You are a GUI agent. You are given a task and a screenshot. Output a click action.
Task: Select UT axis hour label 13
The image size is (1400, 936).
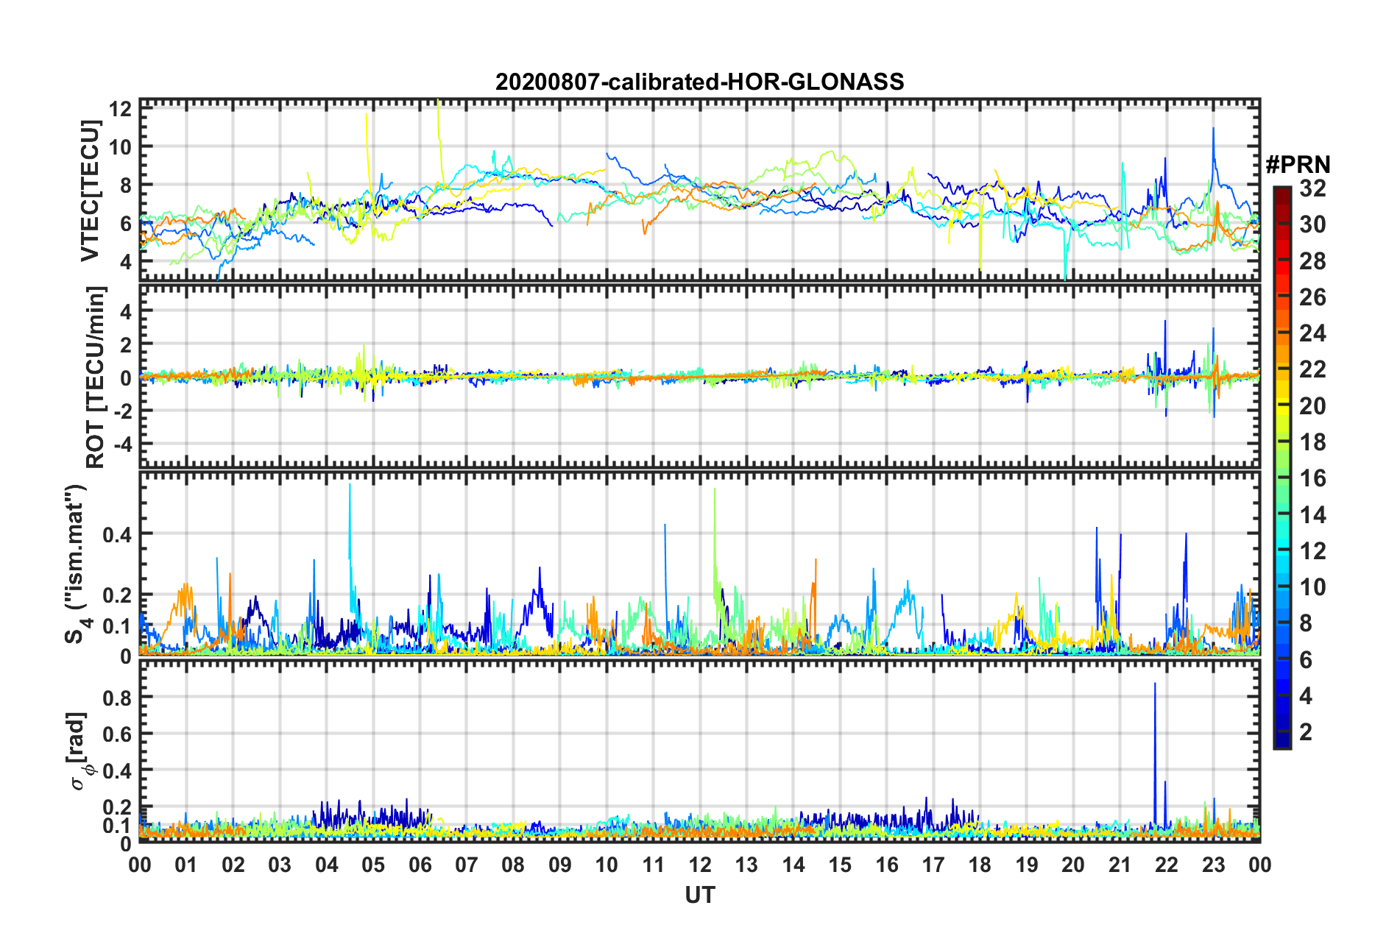tap(746, 865)
